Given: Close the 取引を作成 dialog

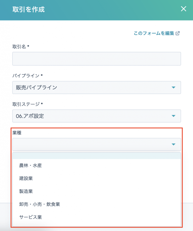Looking at the screenshot, I should [183, 9].
